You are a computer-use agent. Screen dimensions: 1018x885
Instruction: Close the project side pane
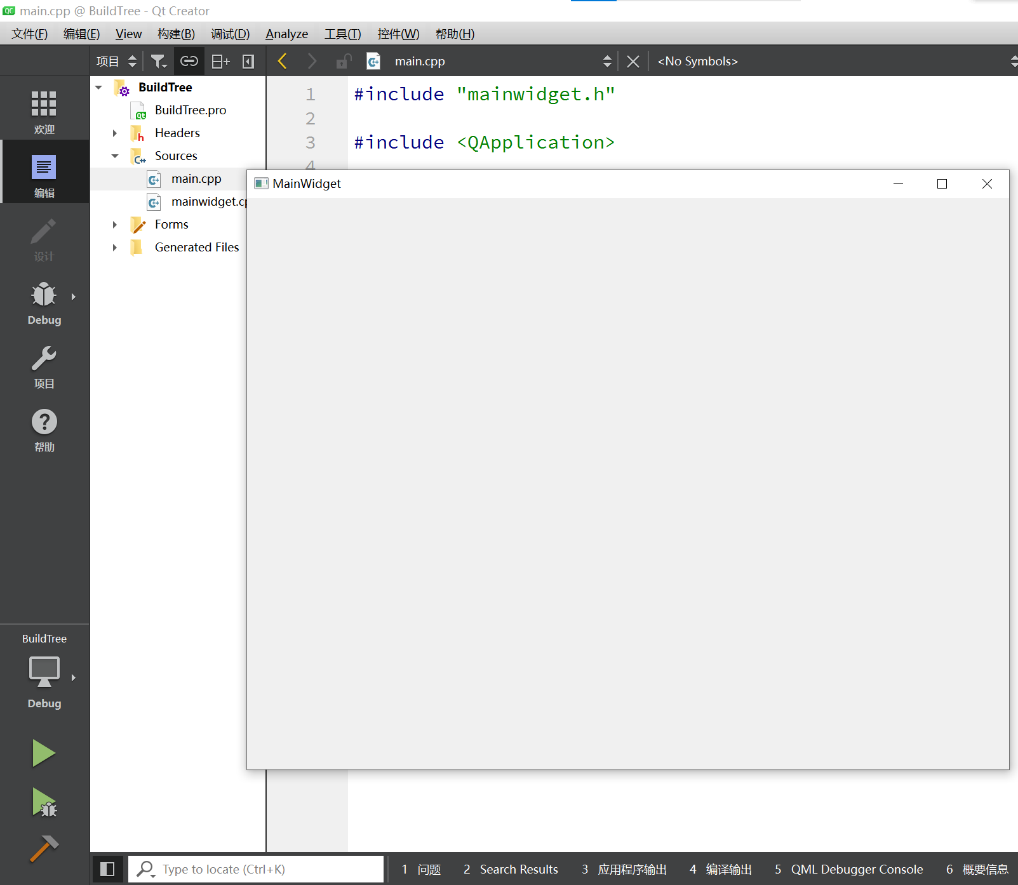pyautogui.click(x=248, y=61)
